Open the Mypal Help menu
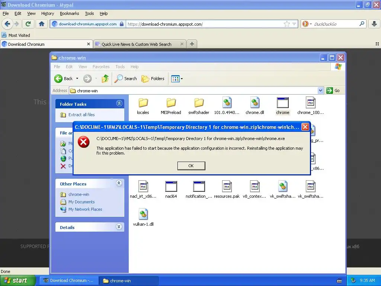The image size is (381, 286). point(103,13)
